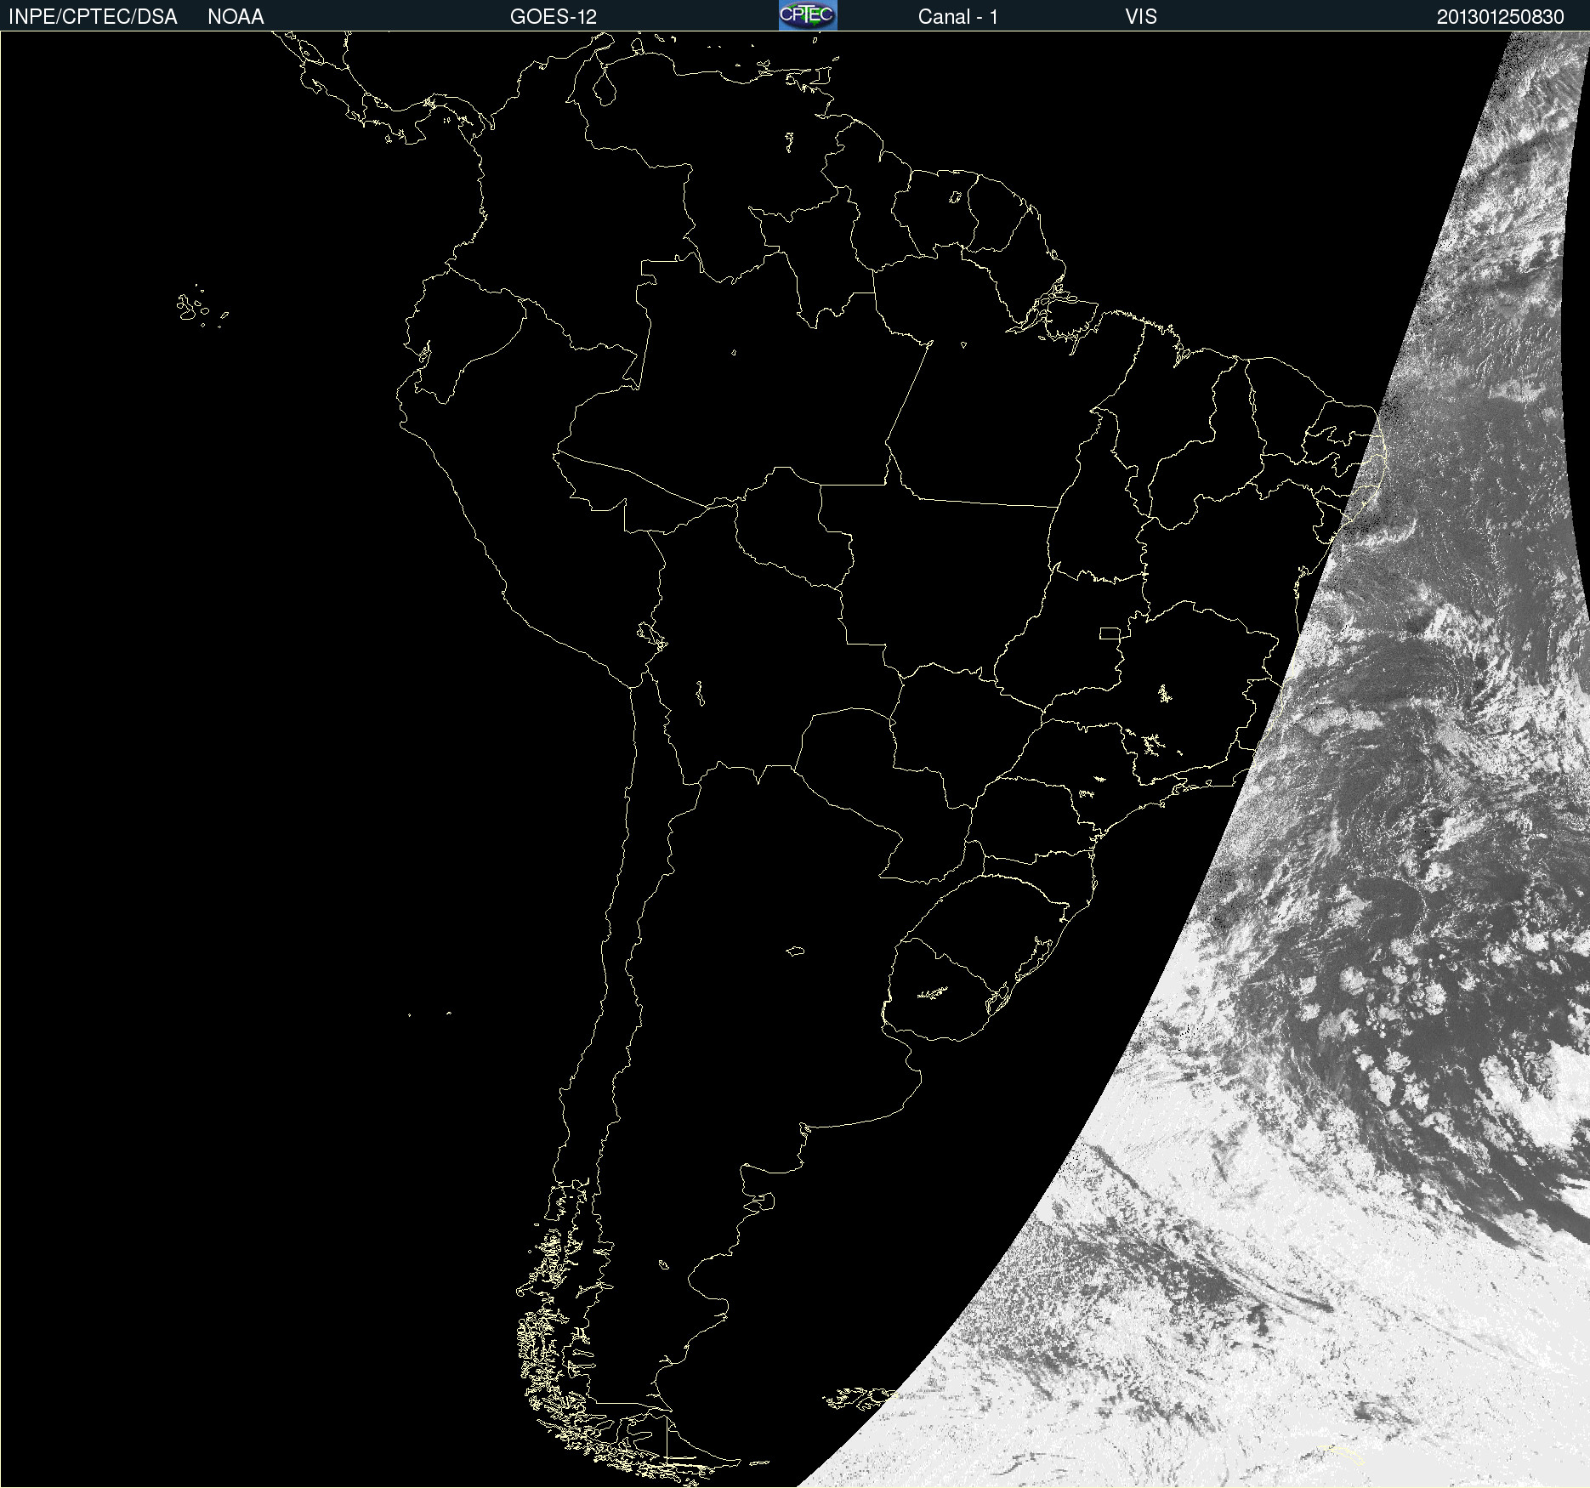The height and width of the screenshot is (1488, 1590).
Task: Click the NOAA label in header
Action: 236,17
